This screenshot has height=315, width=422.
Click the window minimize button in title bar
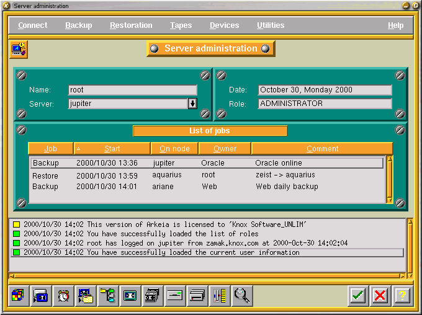click(x=406, y=6)
